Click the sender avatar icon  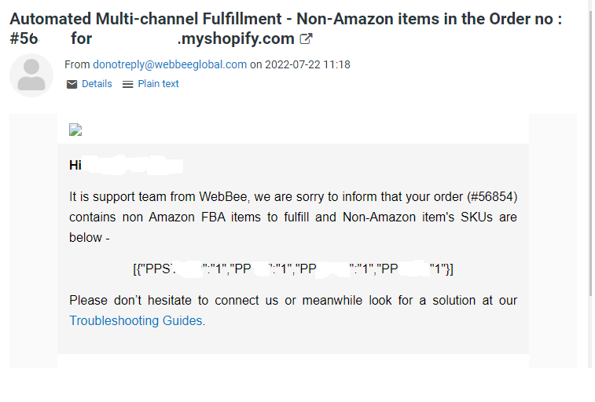pyautogui.click(x=31, y=75)
